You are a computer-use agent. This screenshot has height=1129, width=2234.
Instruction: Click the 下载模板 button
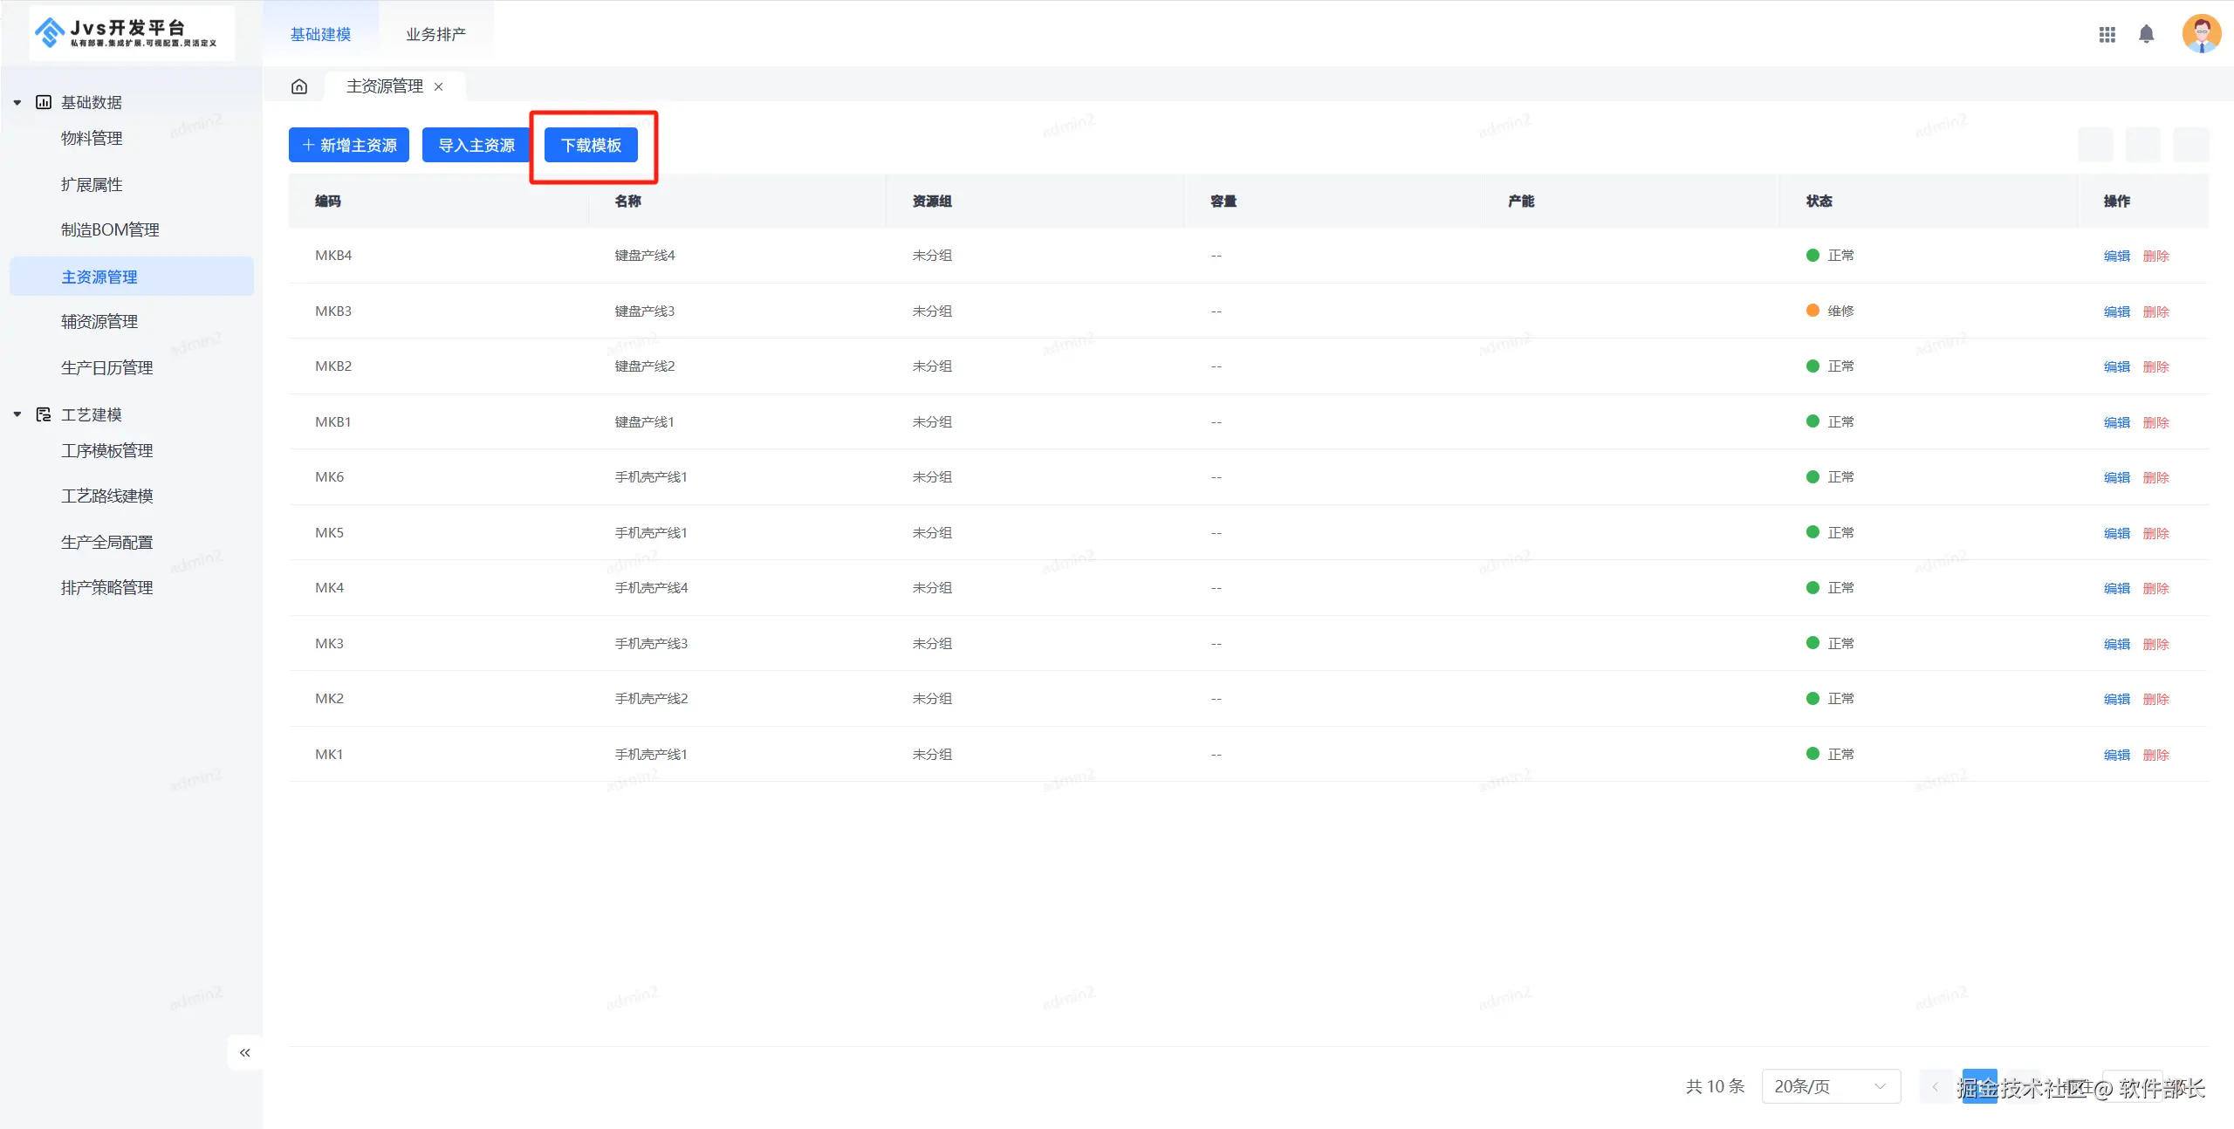click(591, 145)
